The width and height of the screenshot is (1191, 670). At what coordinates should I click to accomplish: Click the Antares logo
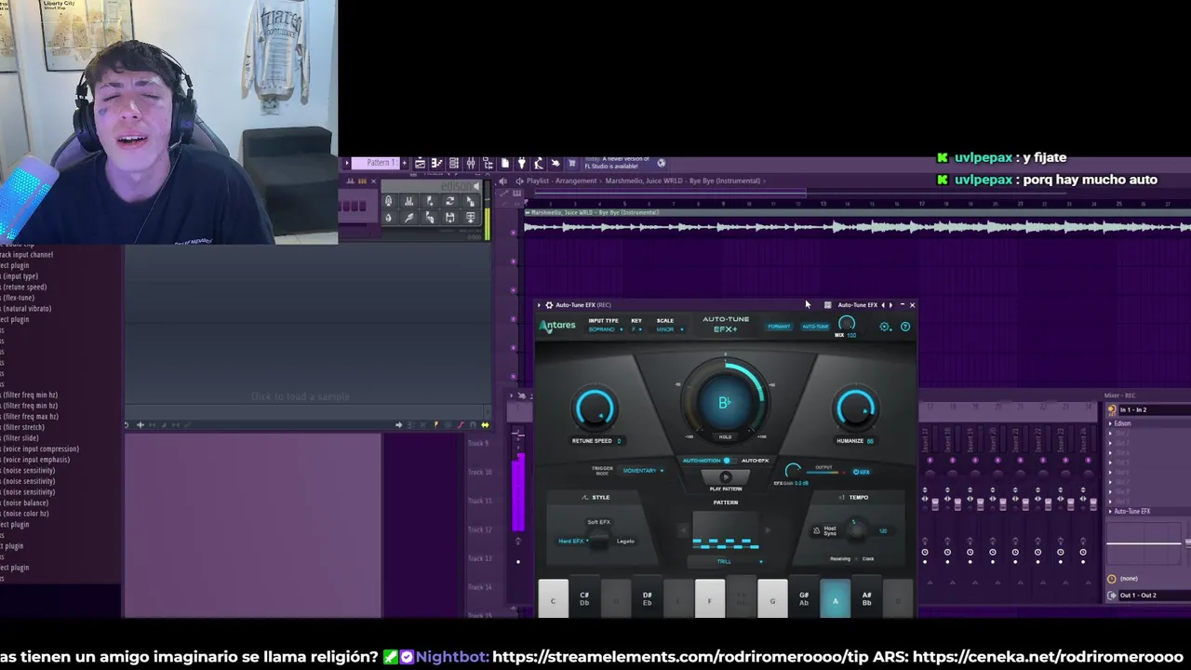557,327
